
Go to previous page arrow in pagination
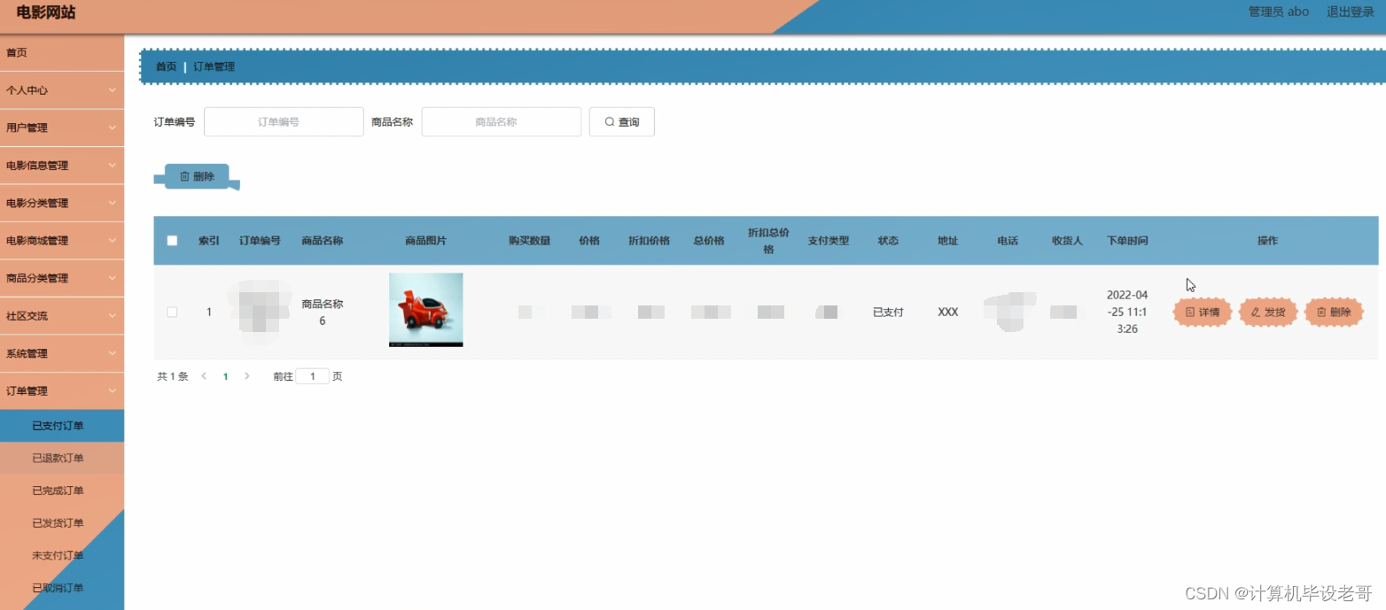204,376
